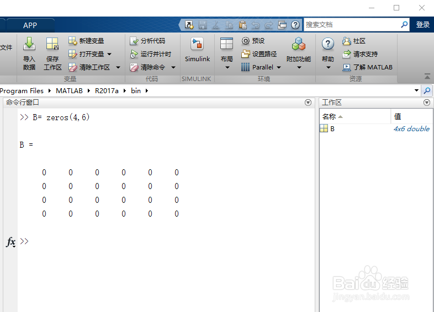Launch Simulink

click(x=197, y=50)
